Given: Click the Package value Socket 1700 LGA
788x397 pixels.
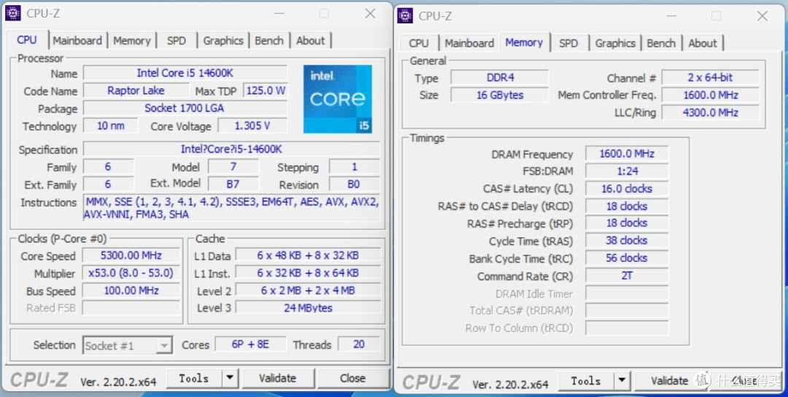Looking at the screenshot, I should pyautogui.click(x=185, y=108).
